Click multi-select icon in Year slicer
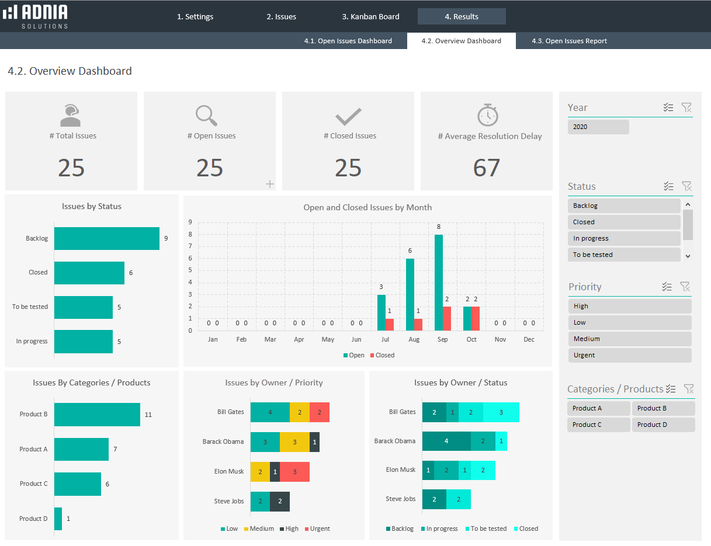 point(668,107)
